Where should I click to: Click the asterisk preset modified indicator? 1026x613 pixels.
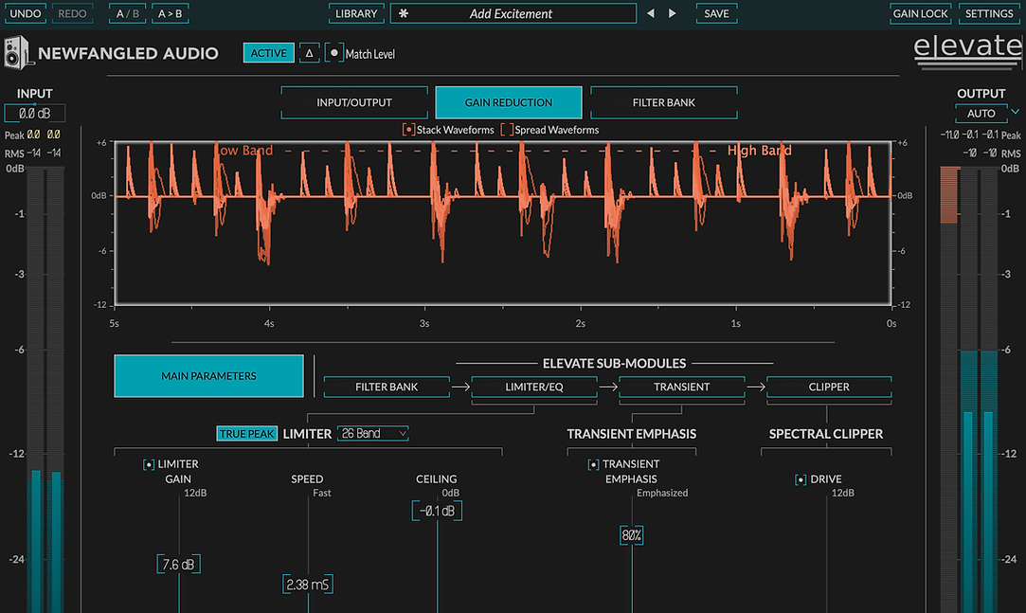click(x=404, y=14)
